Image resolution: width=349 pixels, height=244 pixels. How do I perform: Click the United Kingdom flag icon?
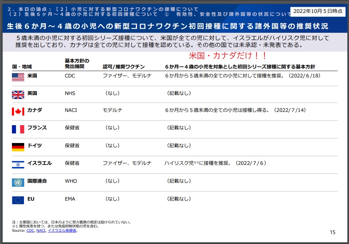tap(18, 95)
